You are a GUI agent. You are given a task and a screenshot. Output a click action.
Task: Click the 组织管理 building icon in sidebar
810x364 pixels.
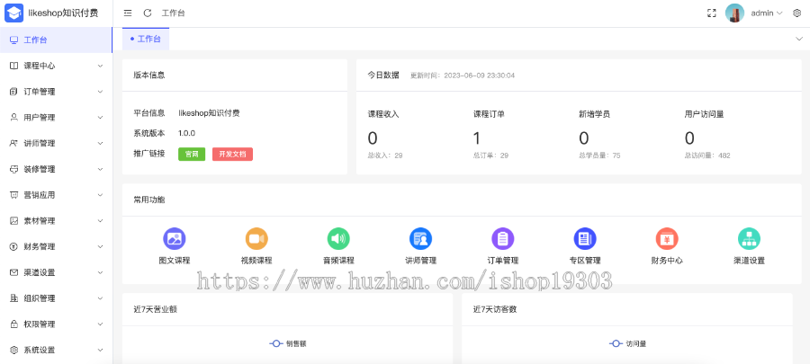(x=13, y=298)
